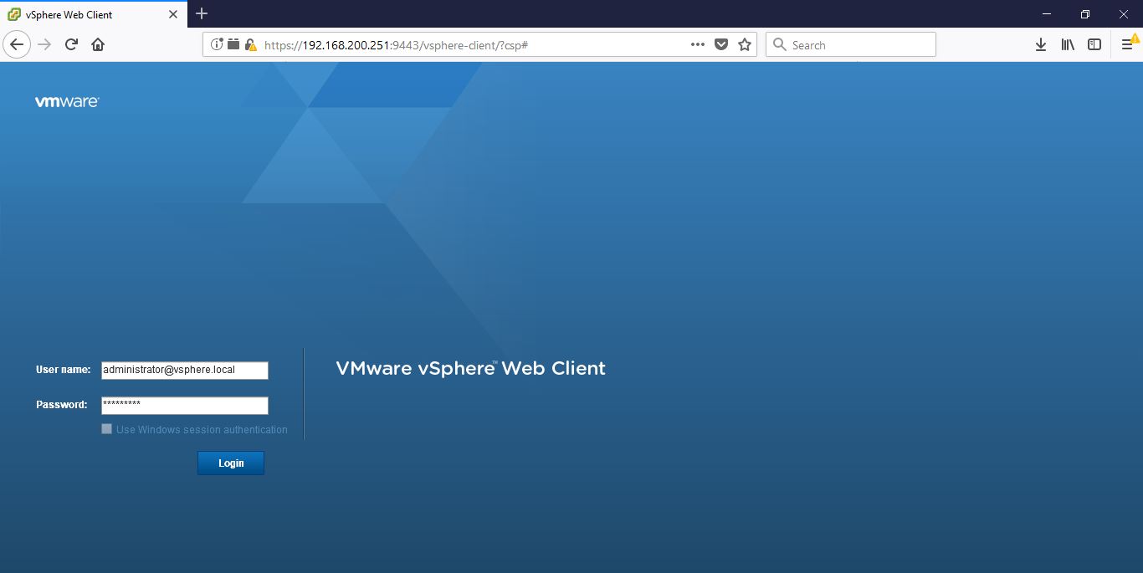The width and height of the screenshot is (1143, 573).
Task: Open a new browser tab
Action: 202,13
